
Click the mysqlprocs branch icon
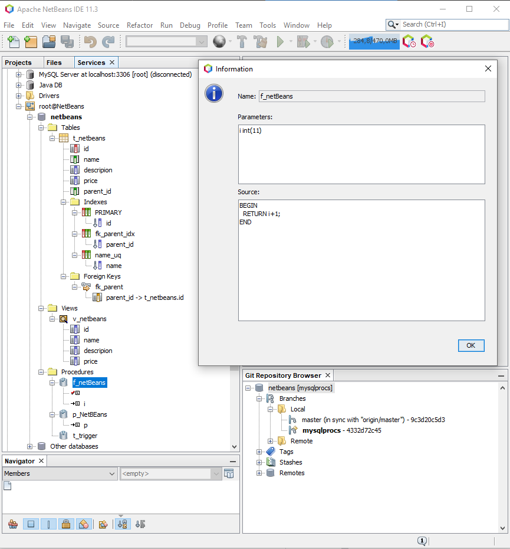tap(294, 430)
